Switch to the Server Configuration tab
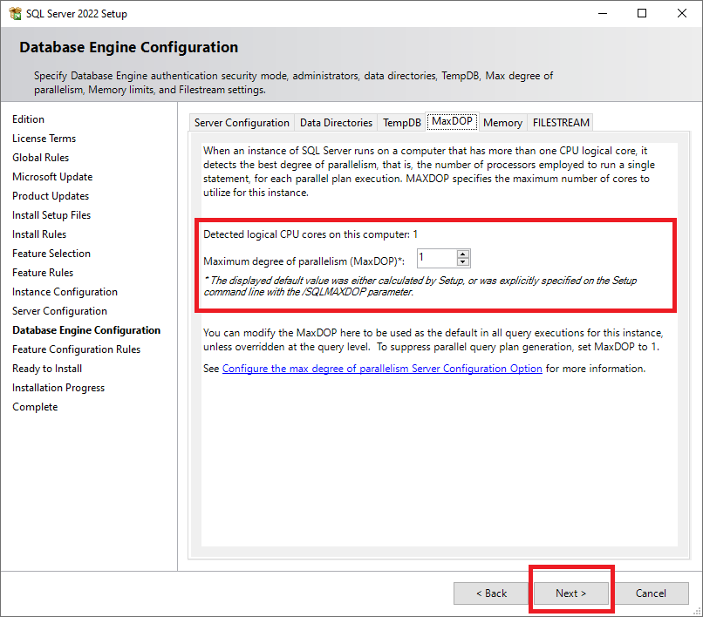Screen dimensions: 703x617 coord(242,123)
